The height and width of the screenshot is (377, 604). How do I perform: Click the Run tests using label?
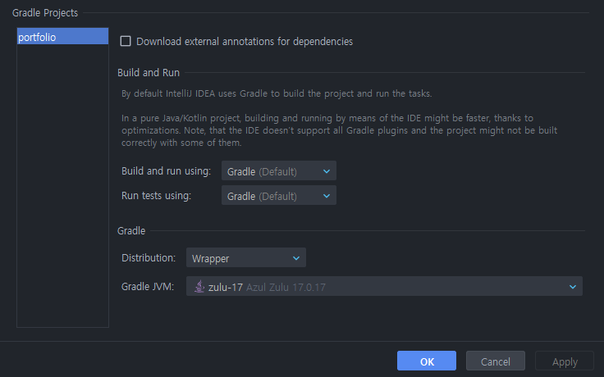[x=156, y=196]
